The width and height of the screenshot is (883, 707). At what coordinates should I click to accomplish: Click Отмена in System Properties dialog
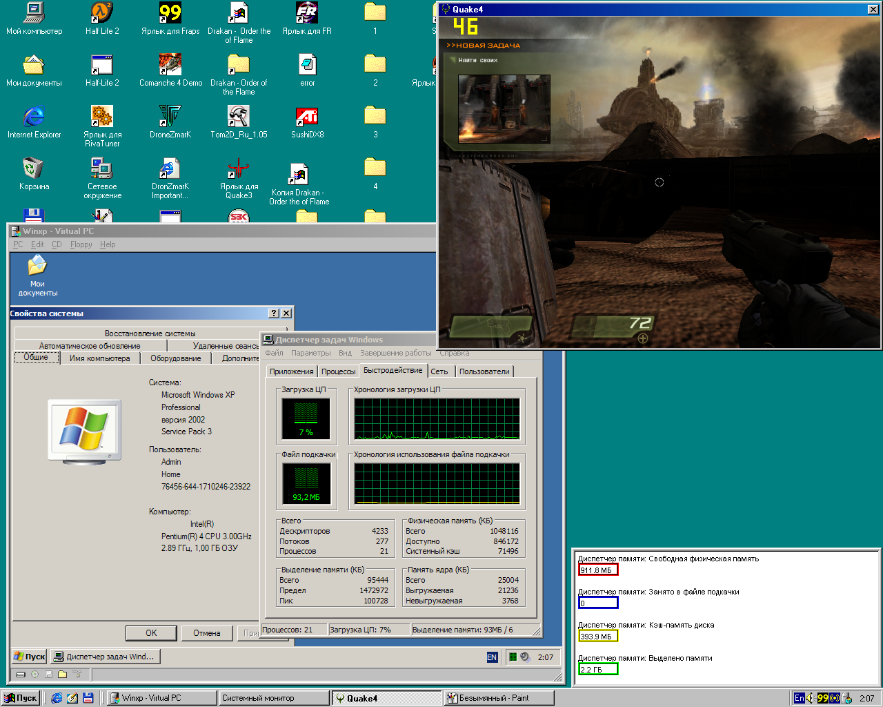[x=207, y=633]
